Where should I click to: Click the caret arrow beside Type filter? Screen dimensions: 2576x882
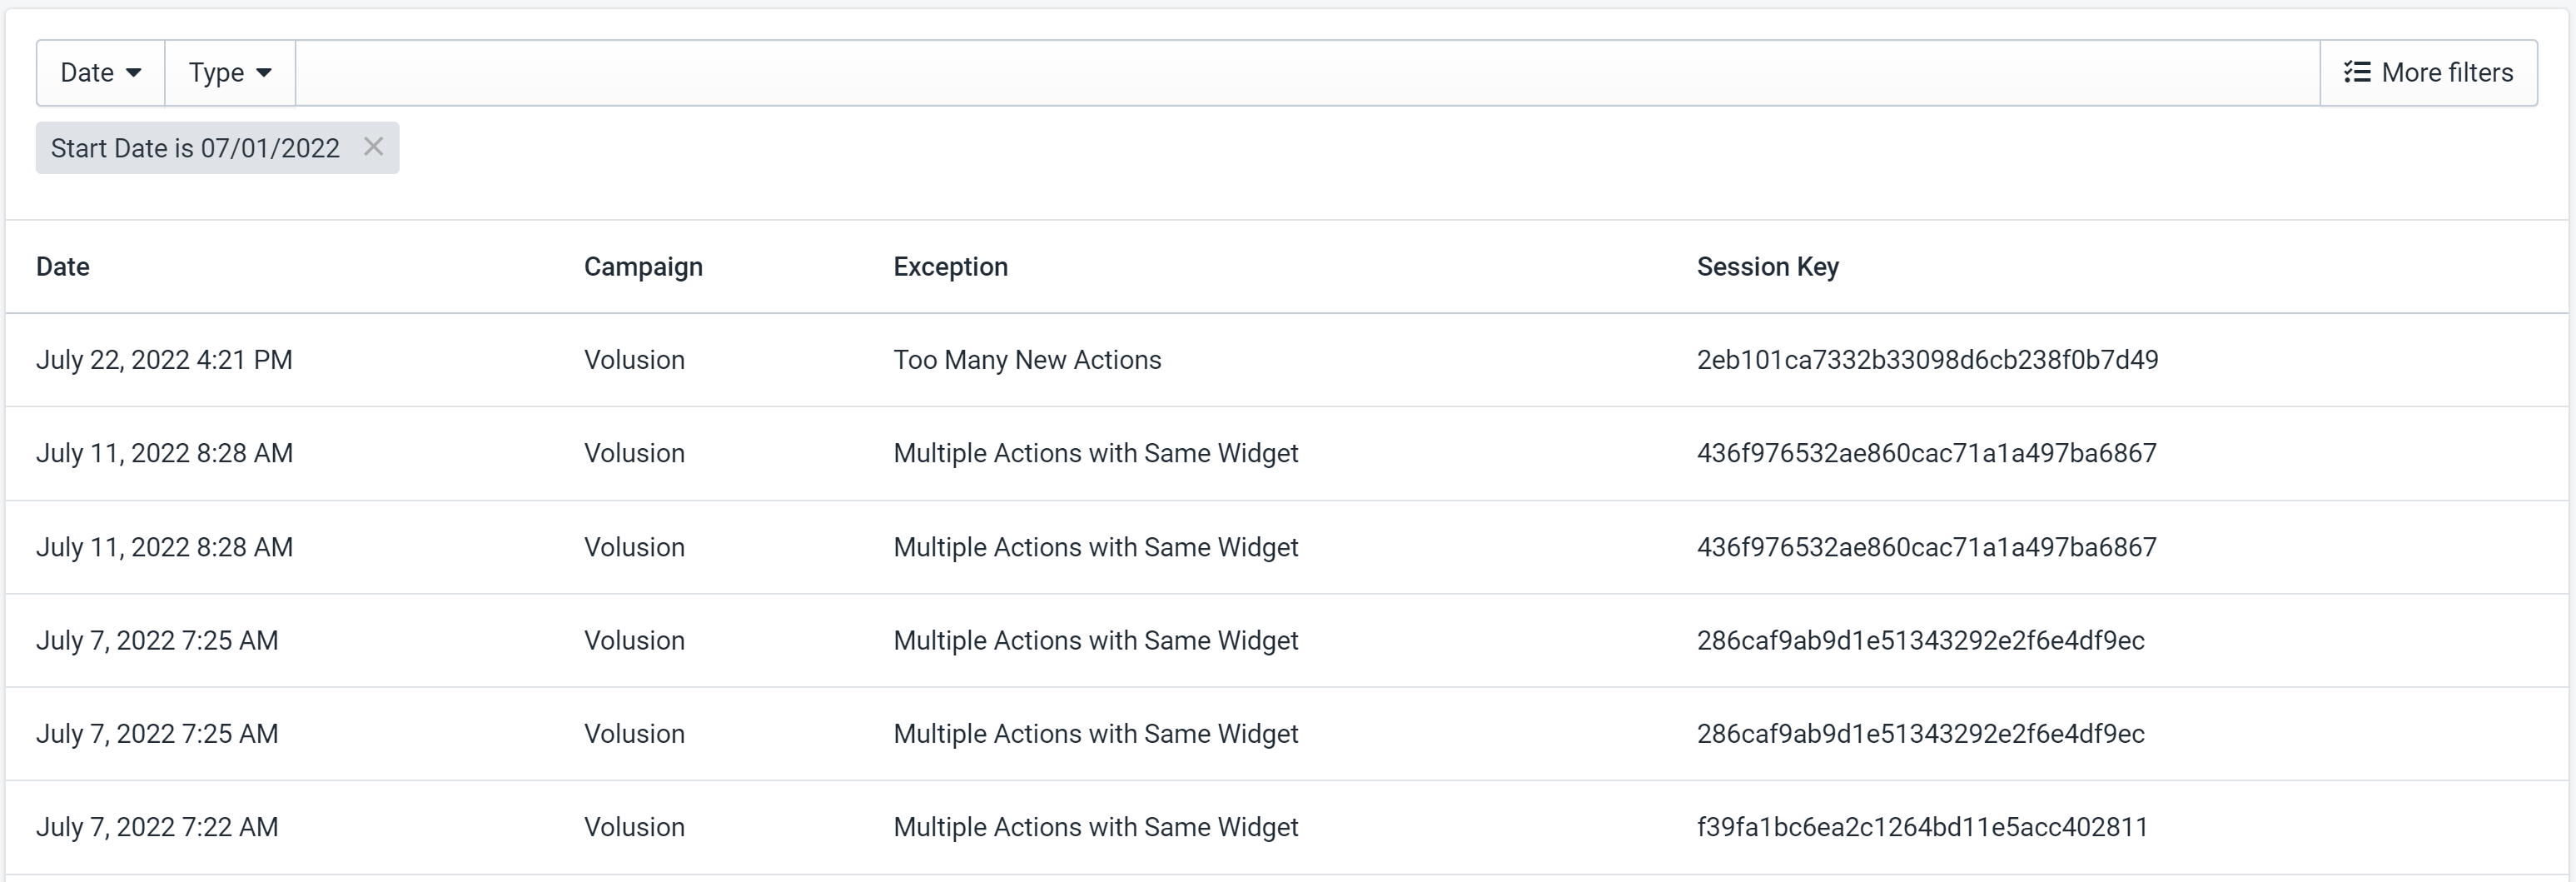pos(264,73)
